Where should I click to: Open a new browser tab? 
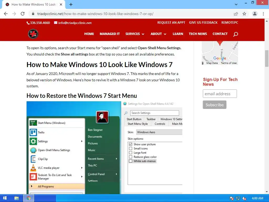[71, 4]
